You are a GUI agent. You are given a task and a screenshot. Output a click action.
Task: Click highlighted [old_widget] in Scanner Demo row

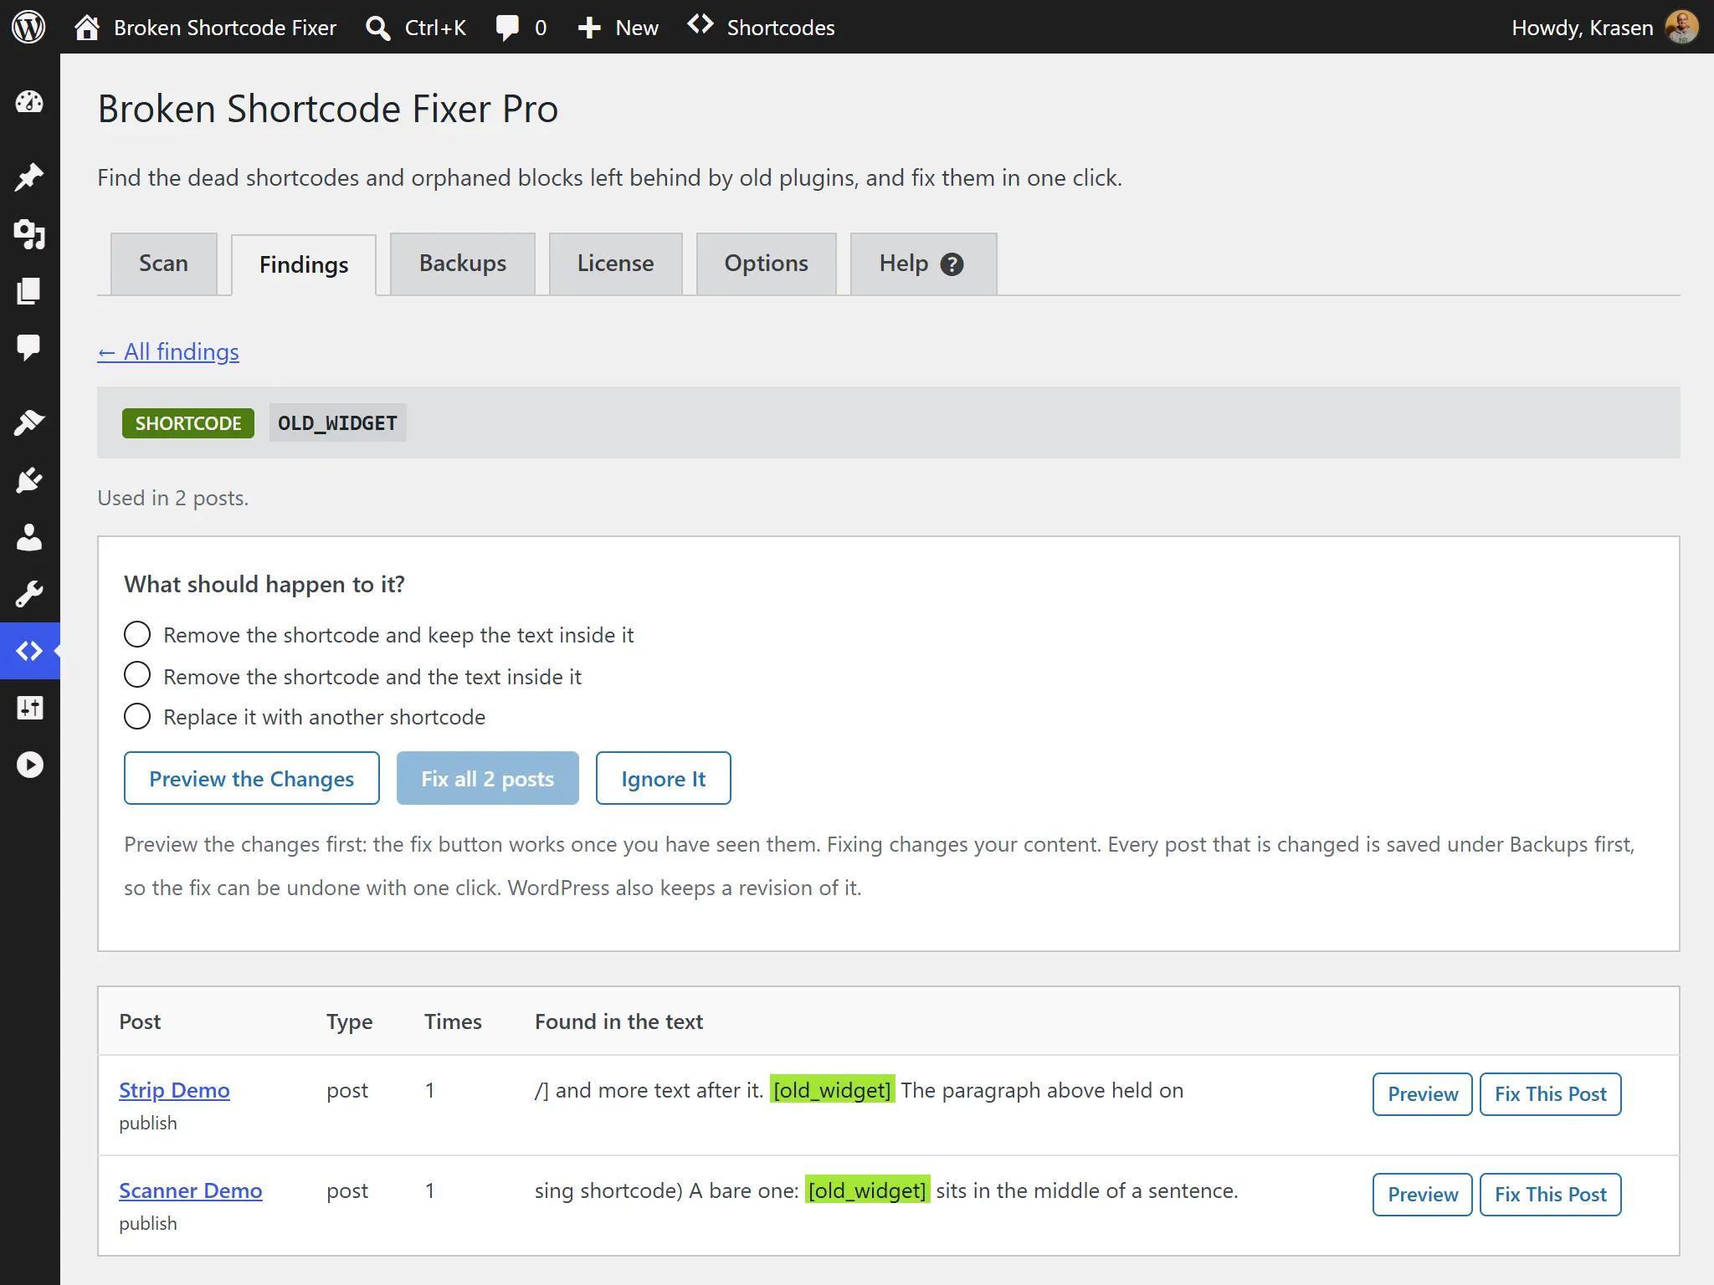click(x=867, y=1190)
